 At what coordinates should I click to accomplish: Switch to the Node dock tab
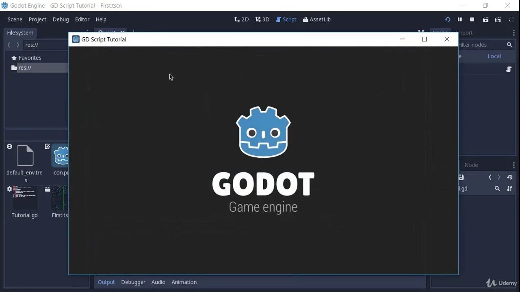coord(471,165)
